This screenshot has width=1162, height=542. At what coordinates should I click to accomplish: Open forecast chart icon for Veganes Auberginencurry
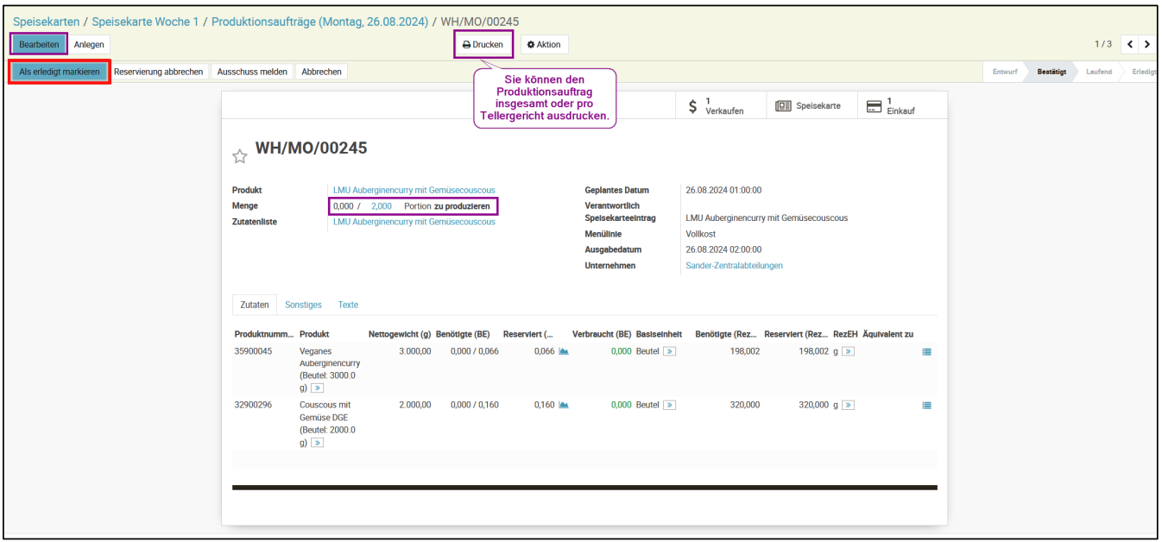[564, 352]
